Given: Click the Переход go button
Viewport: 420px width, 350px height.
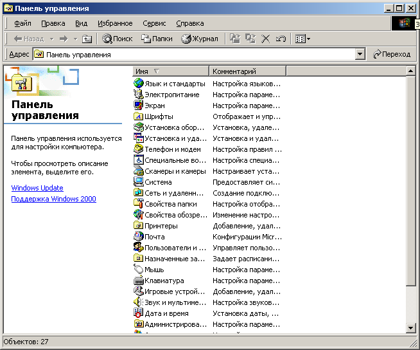Looking at the screenshot, I should click(392, 54).
